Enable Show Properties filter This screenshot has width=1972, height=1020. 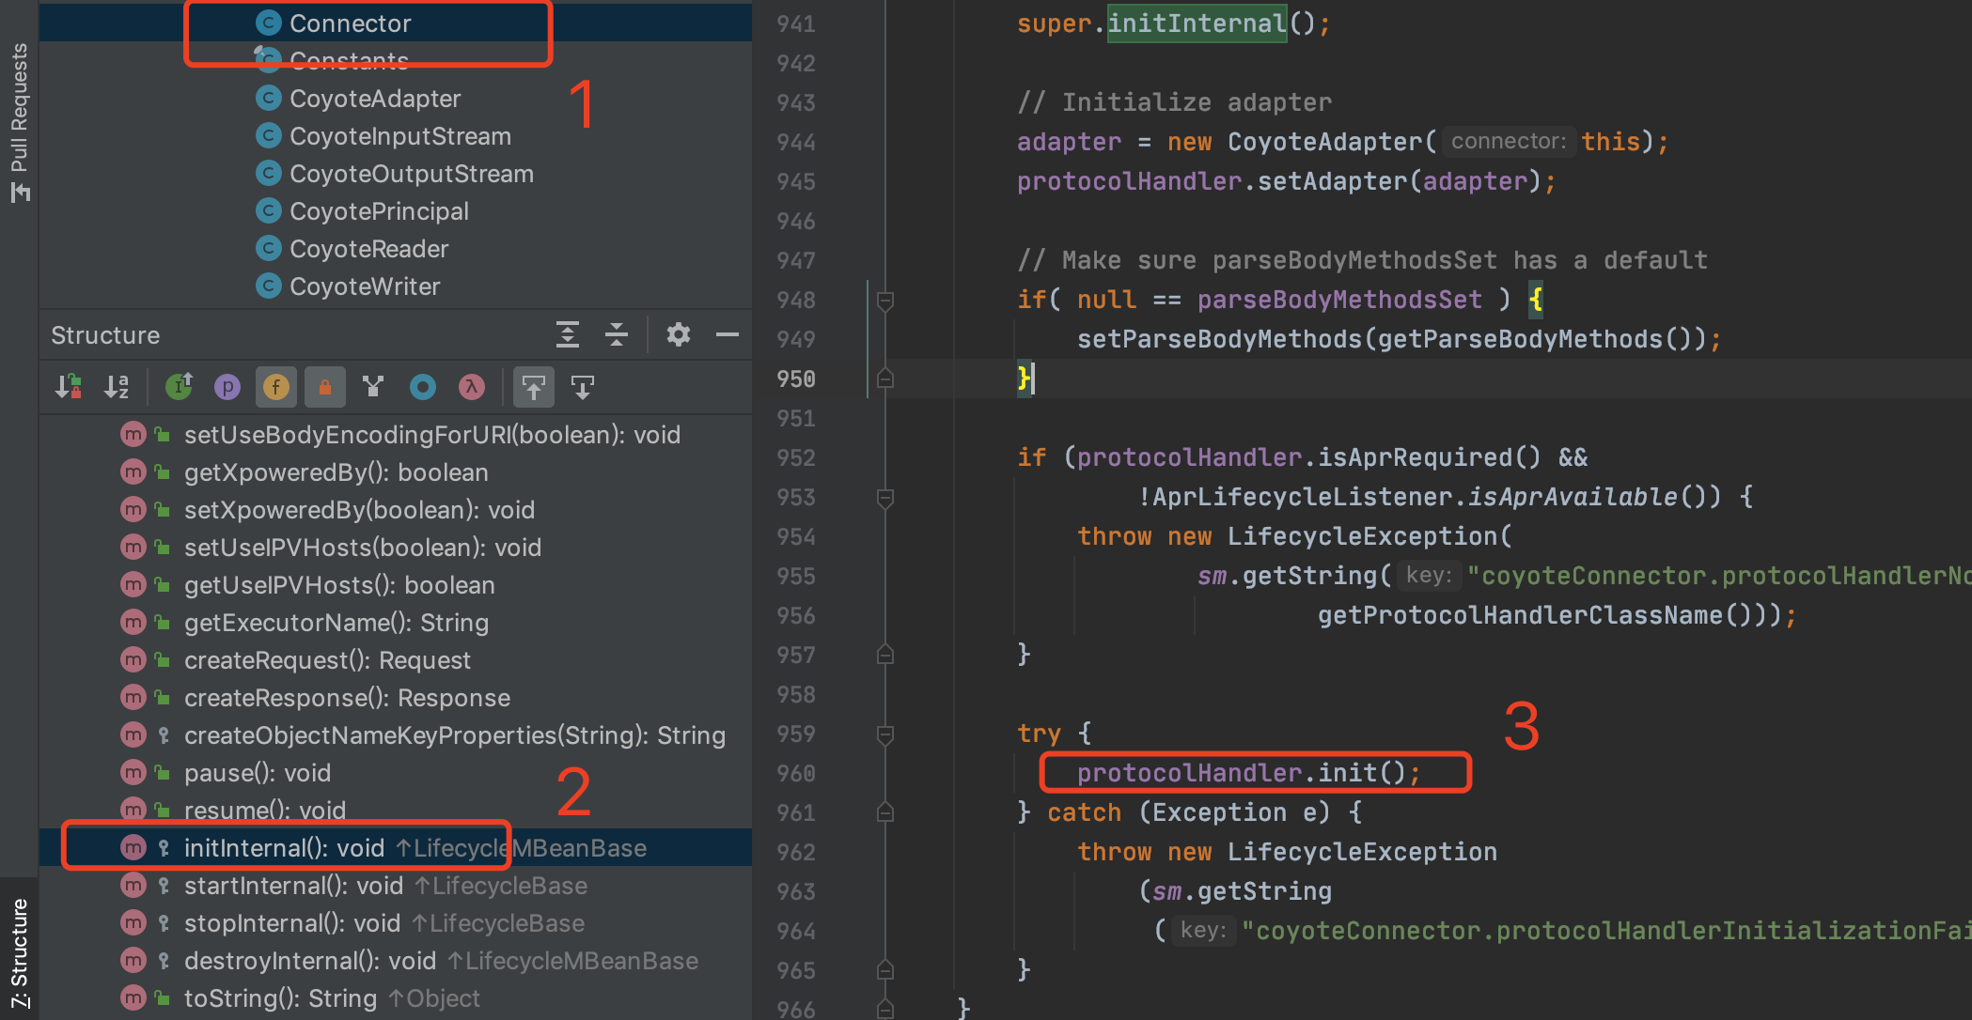(x=227, y=387)
